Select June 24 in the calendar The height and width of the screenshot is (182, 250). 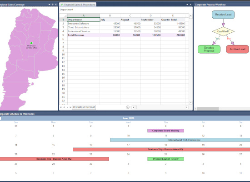(x=128, y=154)
